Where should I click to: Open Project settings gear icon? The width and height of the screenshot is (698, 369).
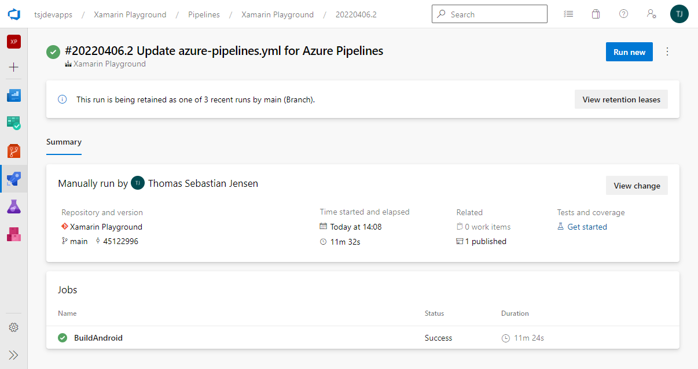tap(14, 327)
